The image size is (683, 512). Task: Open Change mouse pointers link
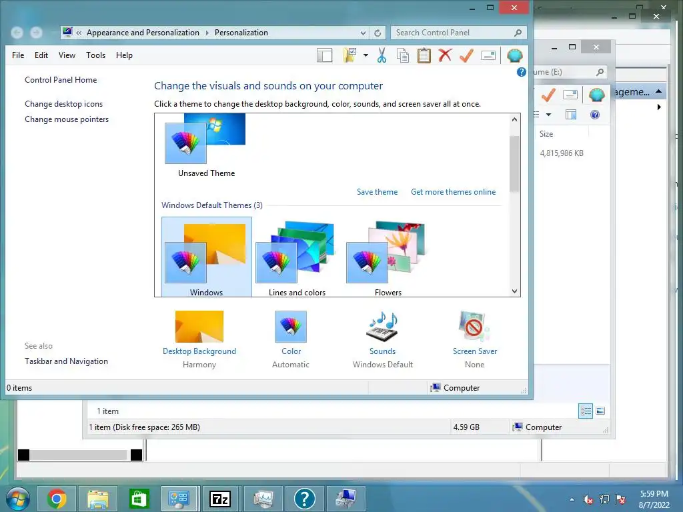click(x=67, y=119)
